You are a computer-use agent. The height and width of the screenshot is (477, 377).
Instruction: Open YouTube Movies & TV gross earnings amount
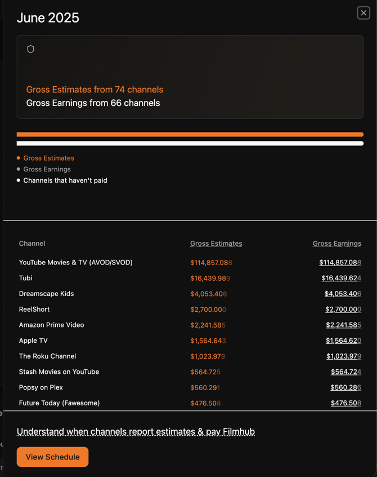[340, 263]
